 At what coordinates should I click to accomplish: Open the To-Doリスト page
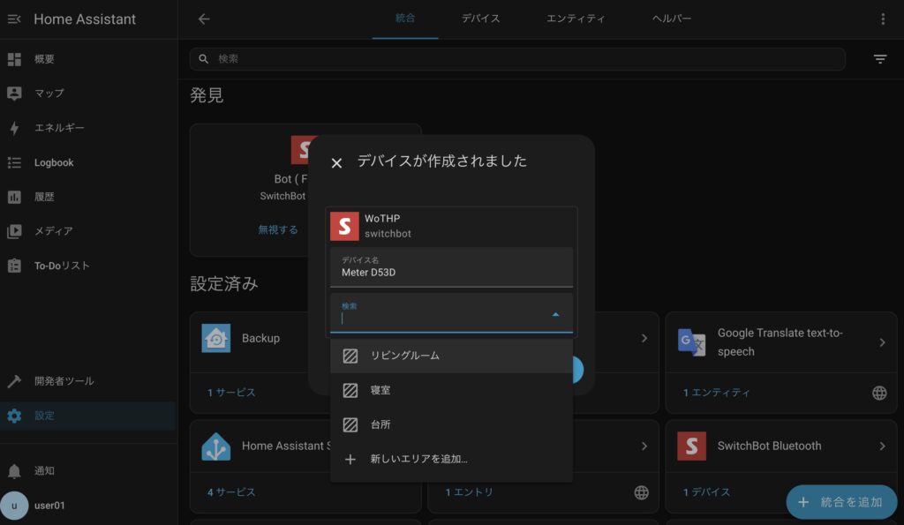87,266
